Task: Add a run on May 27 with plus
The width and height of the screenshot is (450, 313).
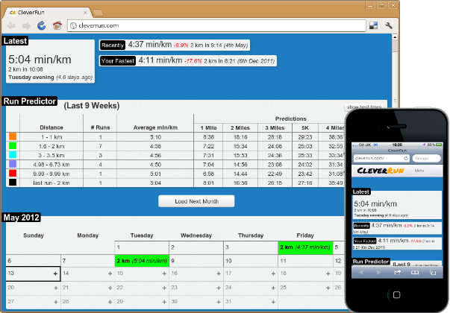Action: 55,302
